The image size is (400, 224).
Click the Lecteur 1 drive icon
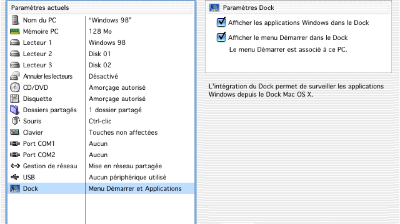(x=15, y=43)
